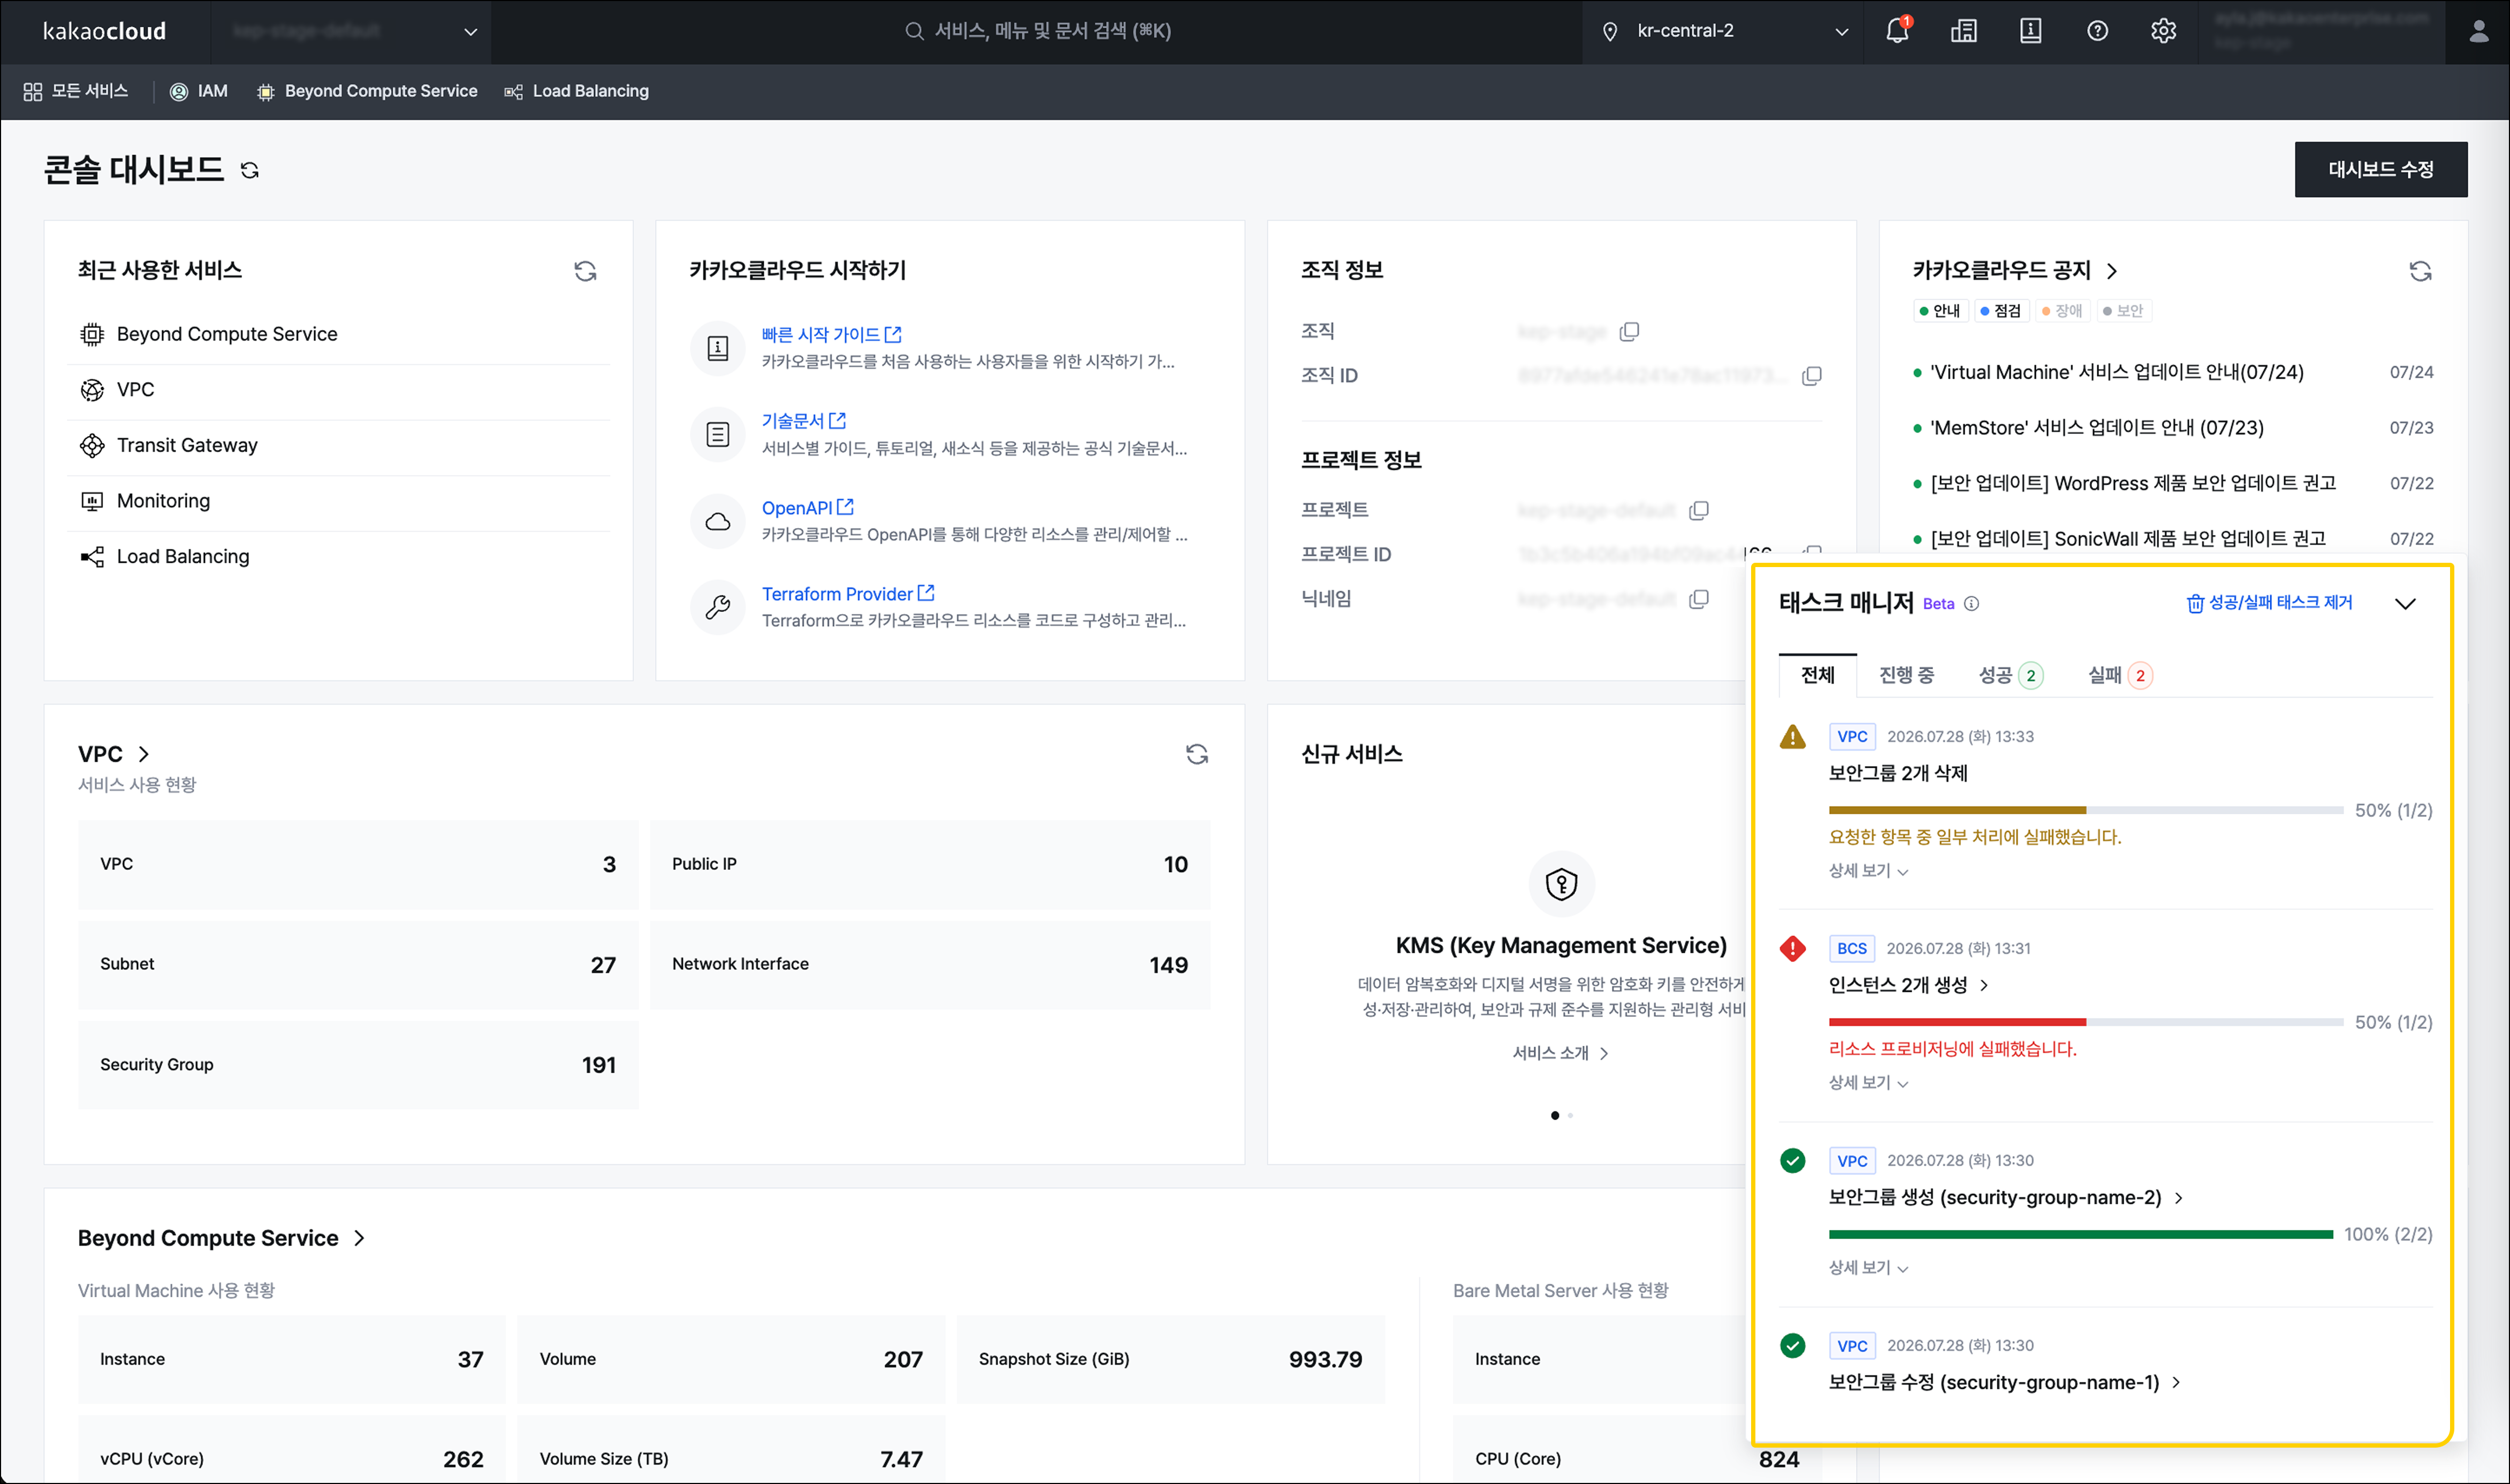The image size is (2510, 1484).
Task: Click the help question mark icon
Action: click(x=2097, y=31)
